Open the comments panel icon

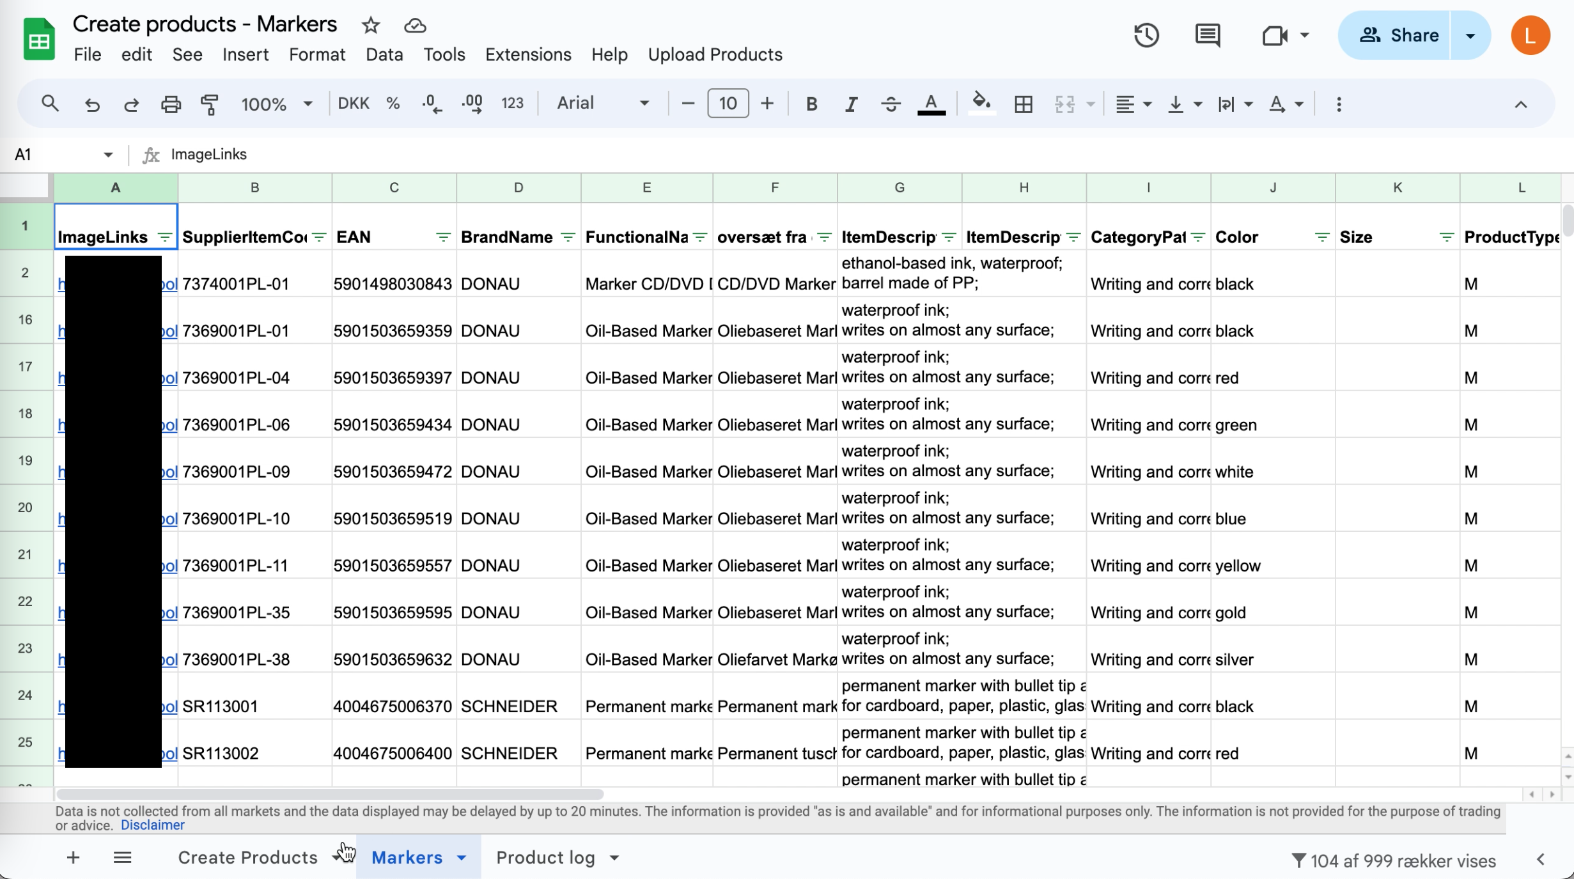click(1207, 35)
